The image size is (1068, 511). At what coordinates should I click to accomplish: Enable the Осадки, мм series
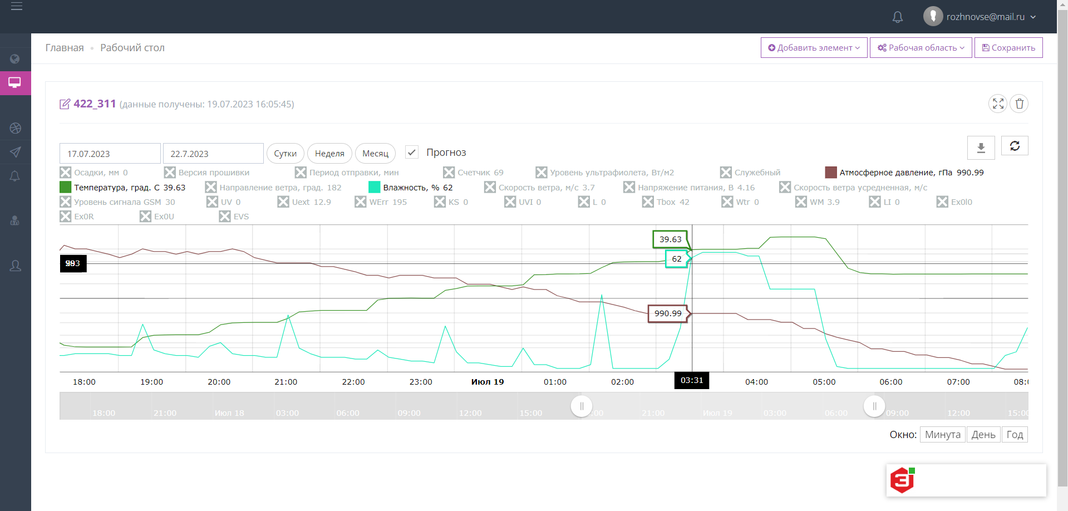point(66,173)
